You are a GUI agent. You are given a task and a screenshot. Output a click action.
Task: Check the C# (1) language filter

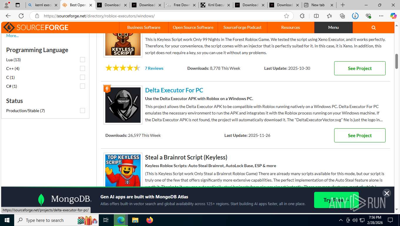click(x=82, y=86)
